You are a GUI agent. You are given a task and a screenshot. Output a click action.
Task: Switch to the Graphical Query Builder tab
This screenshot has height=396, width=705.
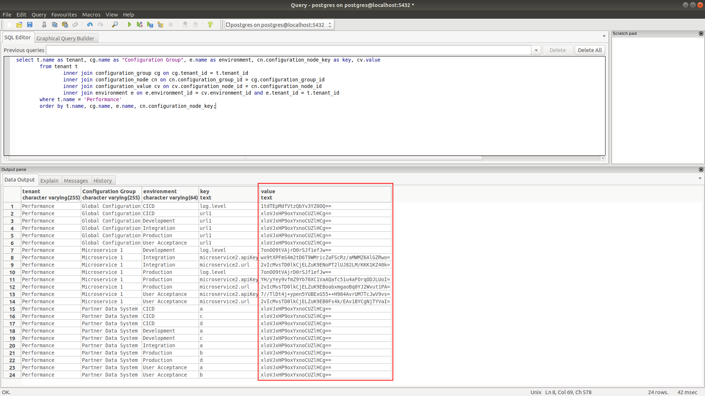(66, 38)
